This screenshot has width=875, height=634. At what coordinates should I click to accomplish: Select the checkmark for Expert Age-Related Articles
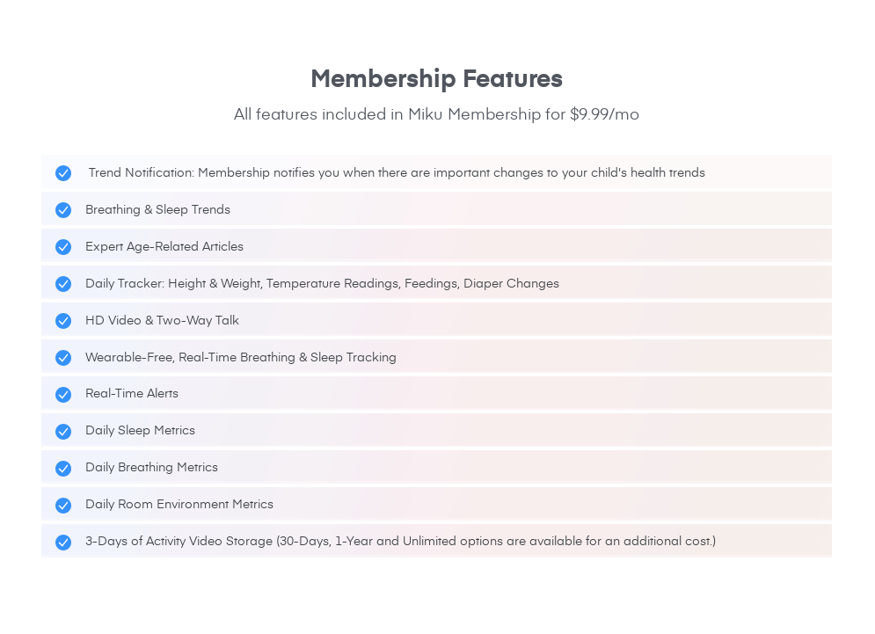[63, 247]
